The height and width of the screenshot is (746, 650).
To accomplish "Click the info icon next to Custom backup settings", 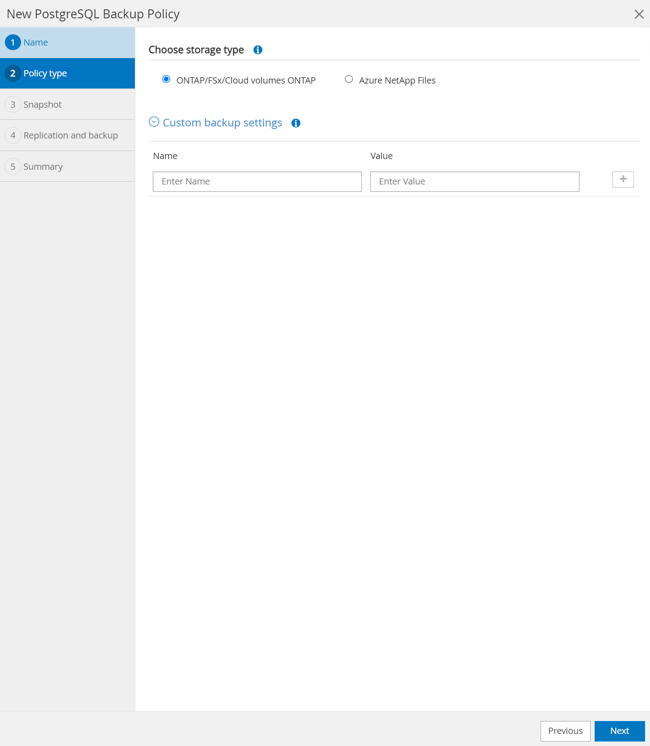I will [x=296, y=123].
